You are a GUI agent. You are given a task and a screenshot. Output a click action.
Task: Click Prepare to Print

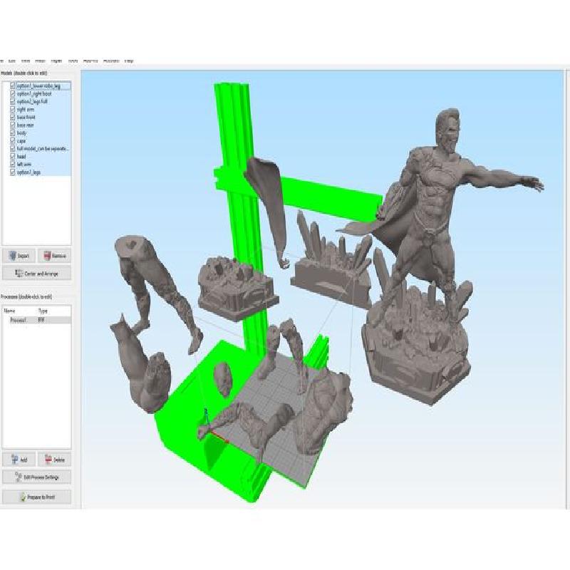coord(37,497)
